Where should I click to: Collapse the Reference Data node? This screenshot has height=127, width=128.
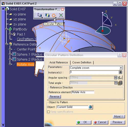6,44
